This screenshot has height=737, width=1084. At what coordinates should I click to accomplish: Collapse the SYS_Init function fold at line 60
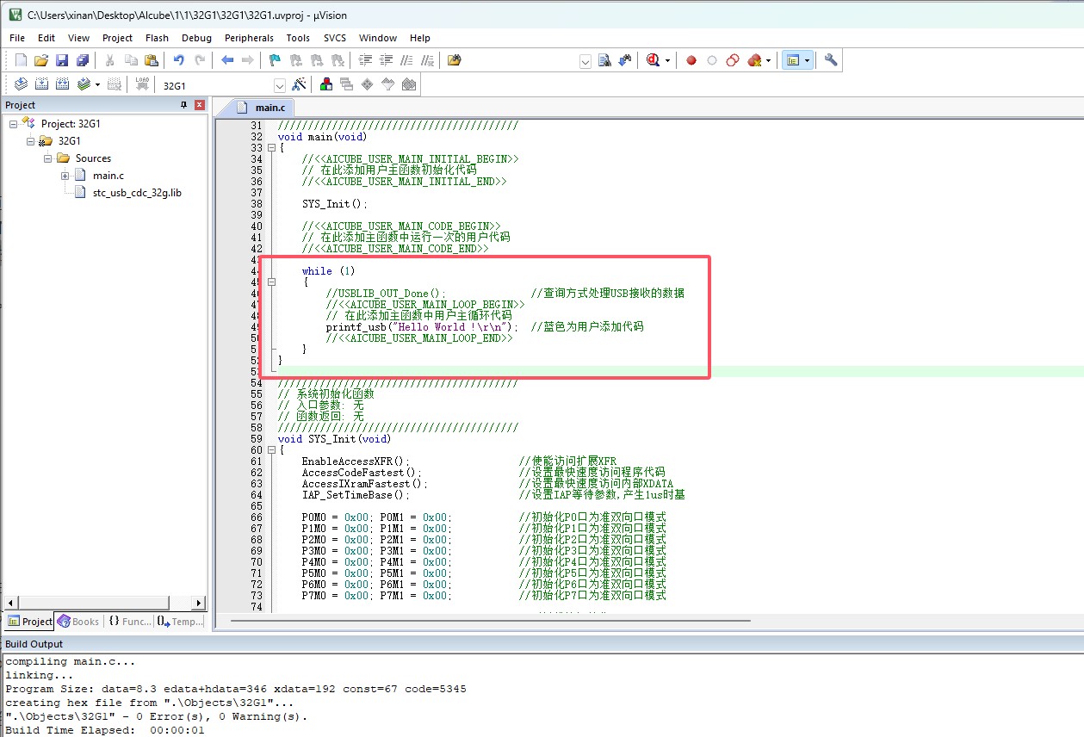[272, 450]
